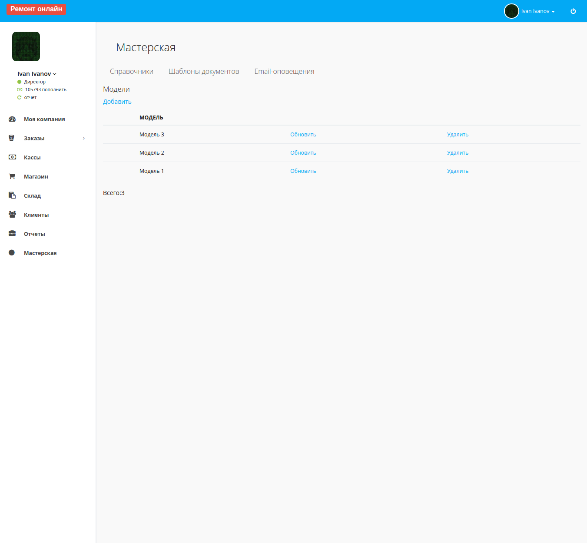This screenshot has height=543, width=587.
Task: Open the Заказы menu item
Action: click(x=34, y=138)
